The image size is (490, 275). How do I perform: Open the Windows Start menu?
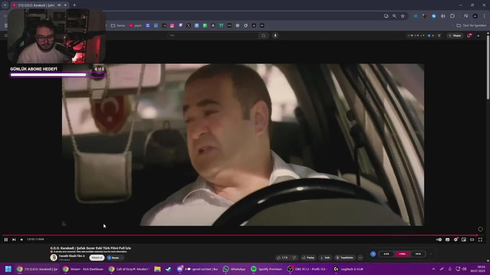click(8, 269)
